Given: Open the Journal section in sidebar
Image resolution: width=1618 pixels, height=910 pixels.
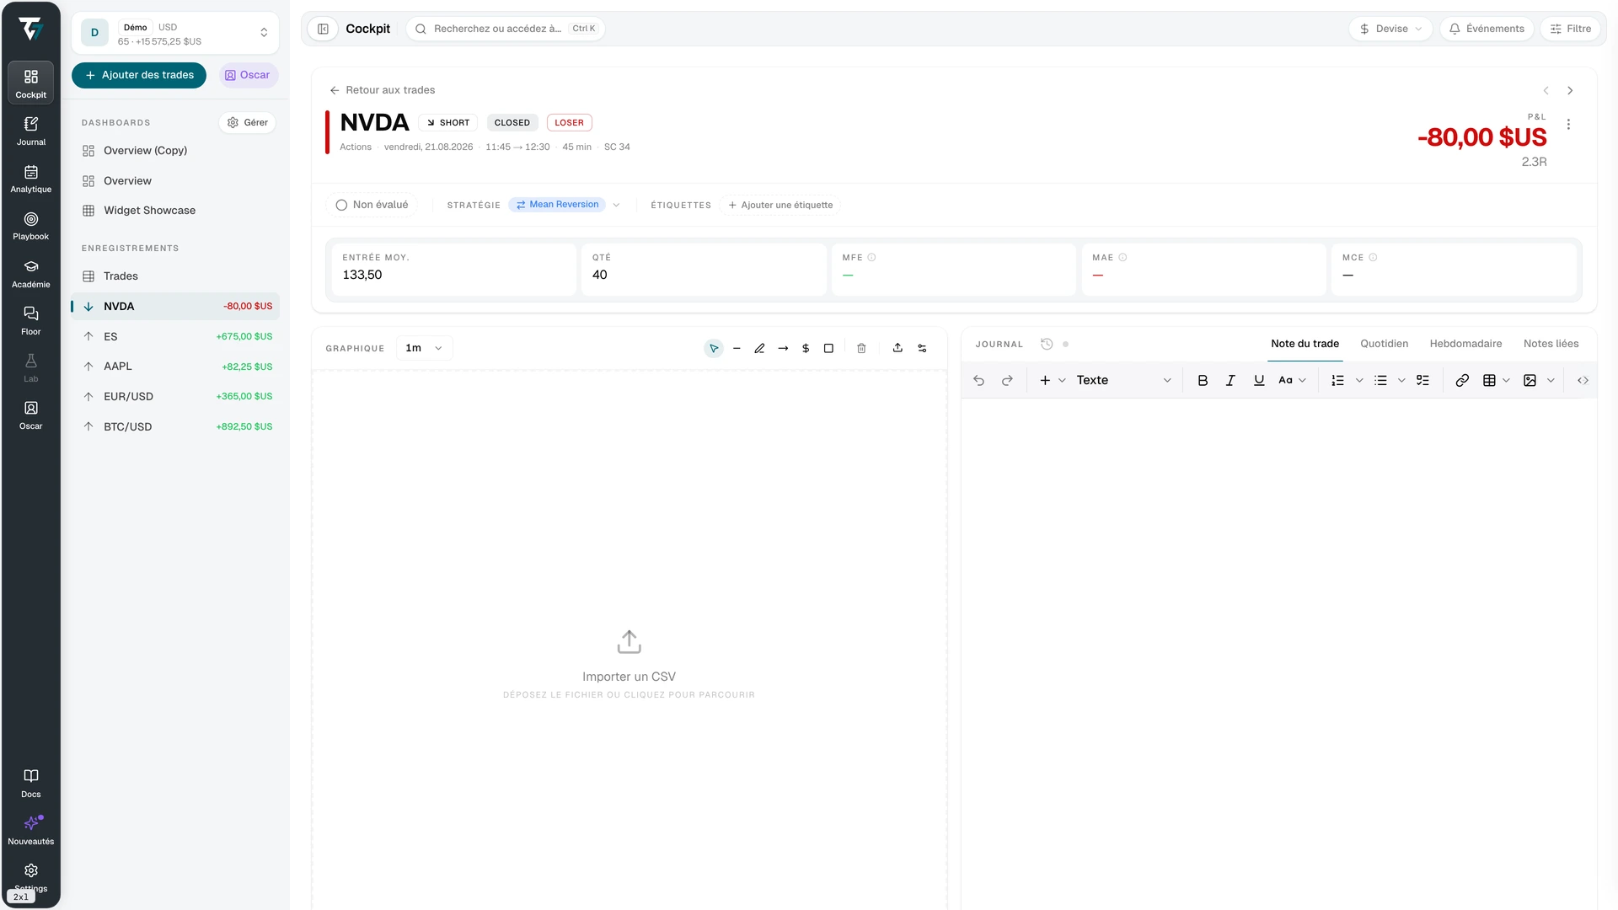Looking at the screenshot, I should pos(30,131).
